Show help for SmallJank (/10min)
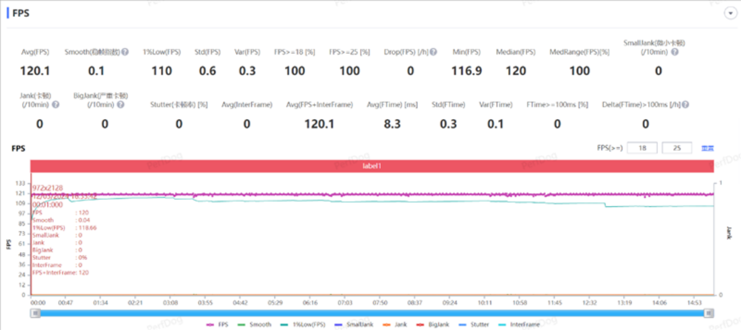This screenshot has height=330, width=741. click(674, 52)
